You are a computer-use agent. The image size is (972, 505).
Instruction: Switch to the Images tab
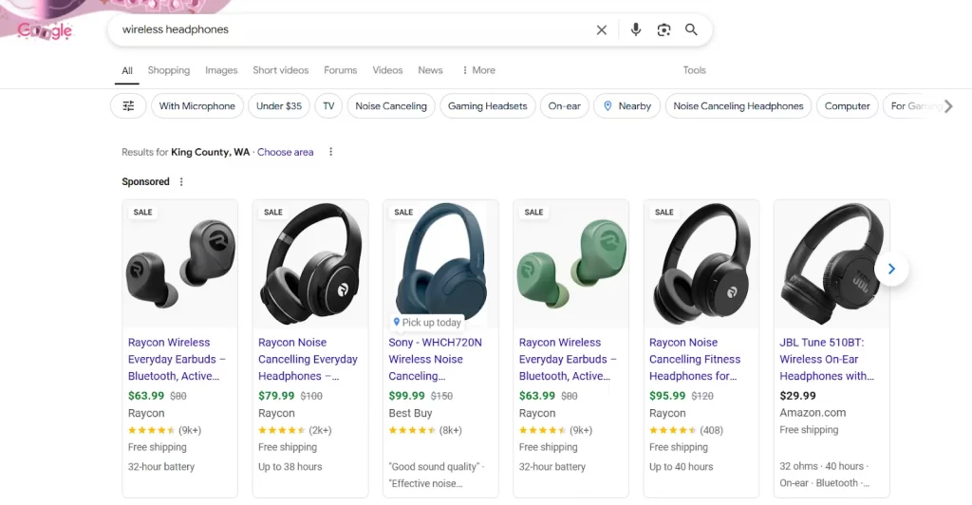[221, 70]
